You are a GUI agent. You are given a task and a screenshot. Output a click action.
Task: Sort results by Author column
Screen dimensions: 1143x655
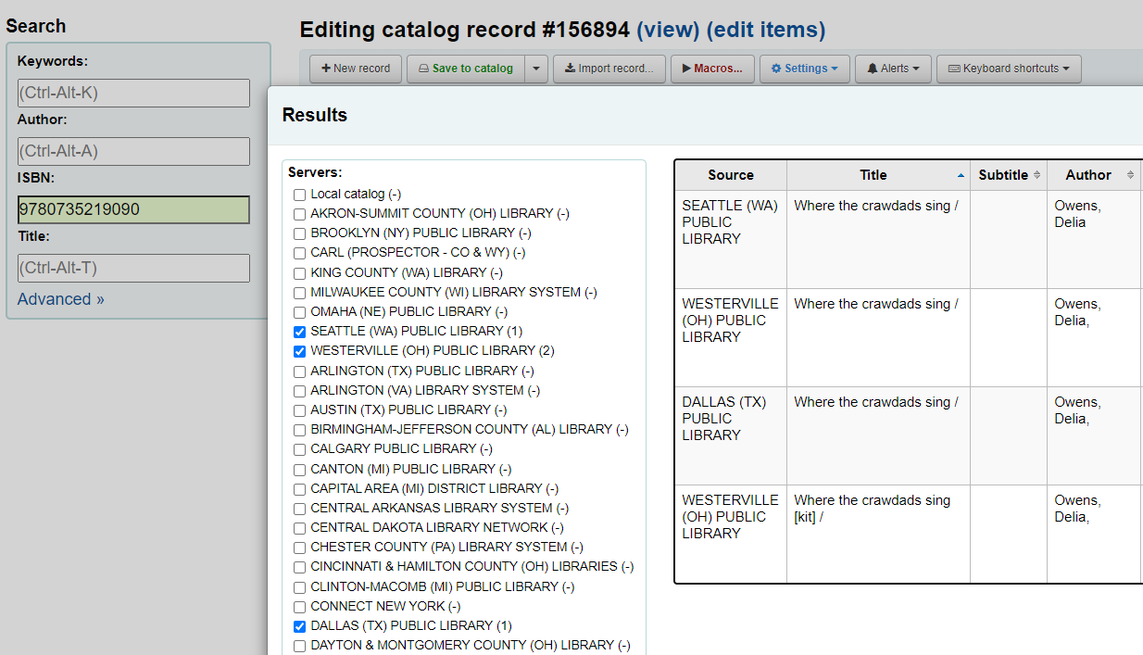pos(1094,175)
